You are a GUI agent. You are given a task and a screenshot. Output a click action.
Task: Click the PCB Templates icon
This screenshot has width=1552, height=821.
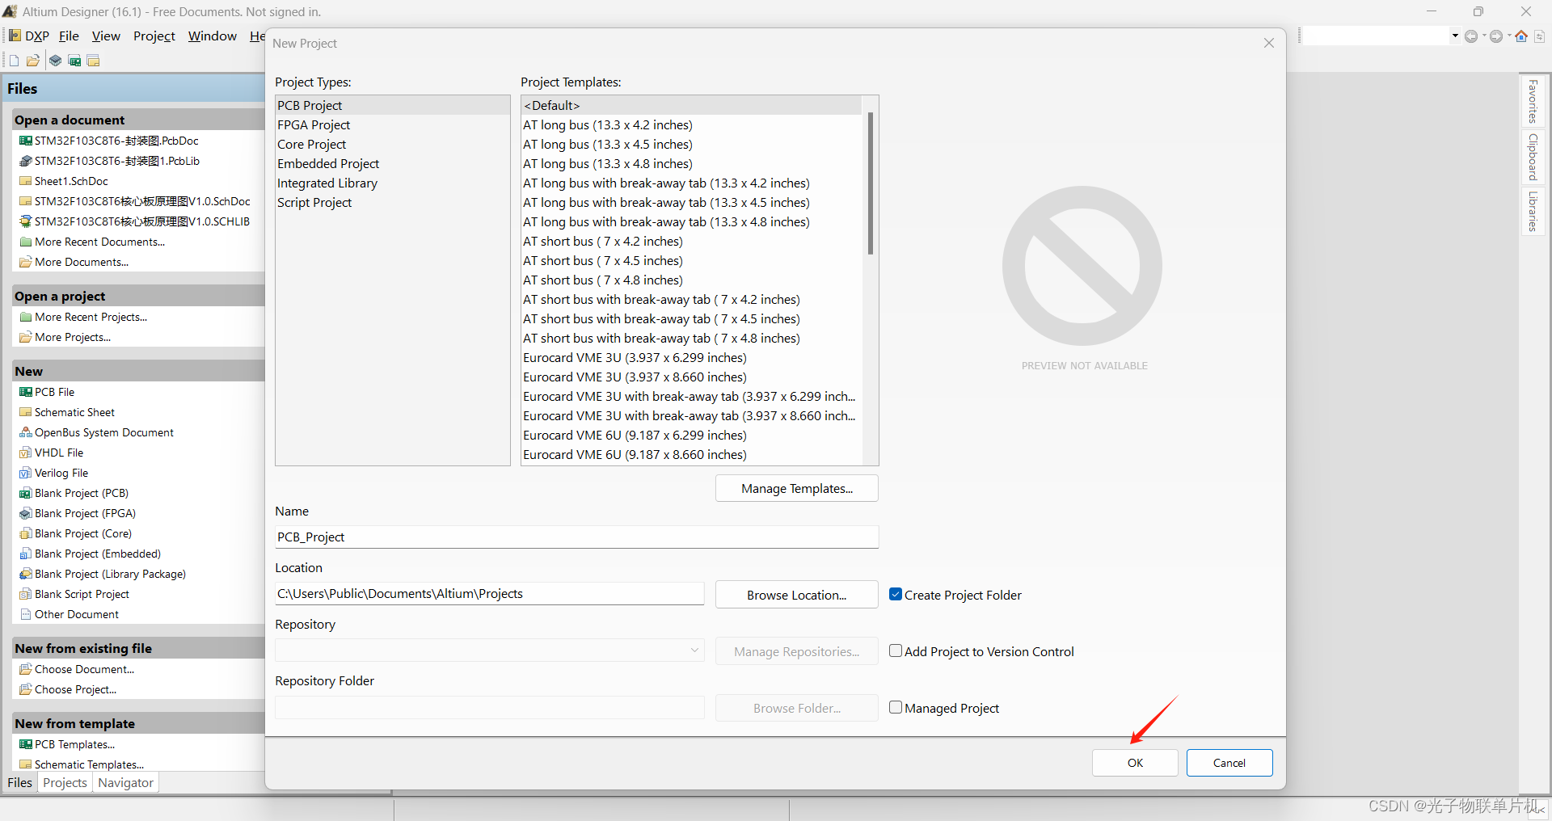(26, 744)
